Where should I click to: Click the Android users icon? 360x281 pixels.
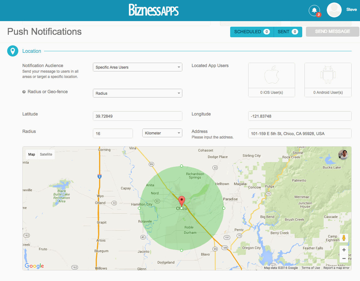tap(328, 75)
